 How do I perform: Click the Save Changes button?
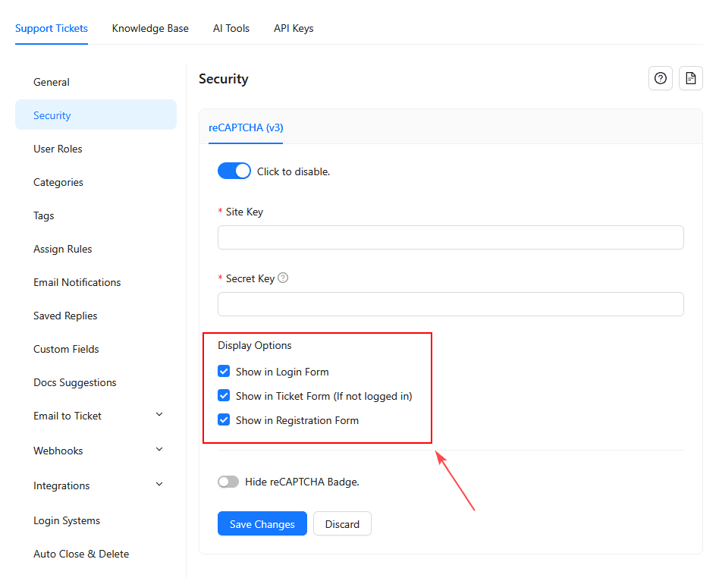[262, 524]
